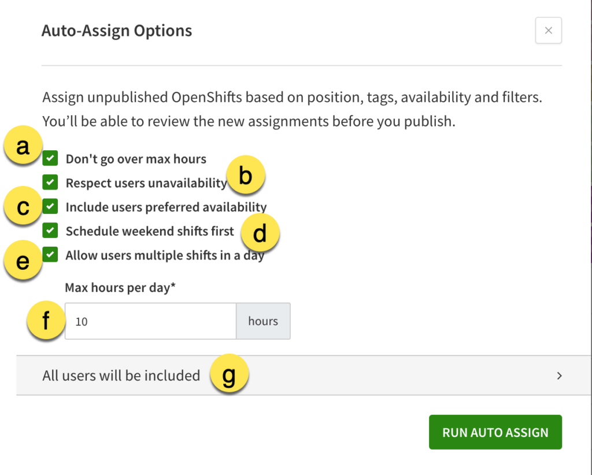Select the yellow "d" annotation marker

pyautogui.click(x=260, y=232)
